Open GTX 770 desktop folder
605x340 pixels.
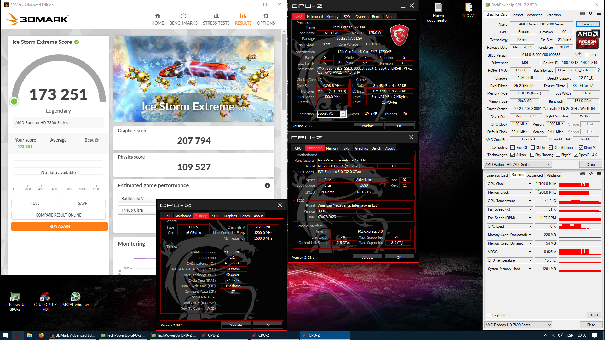coord(469,10)
